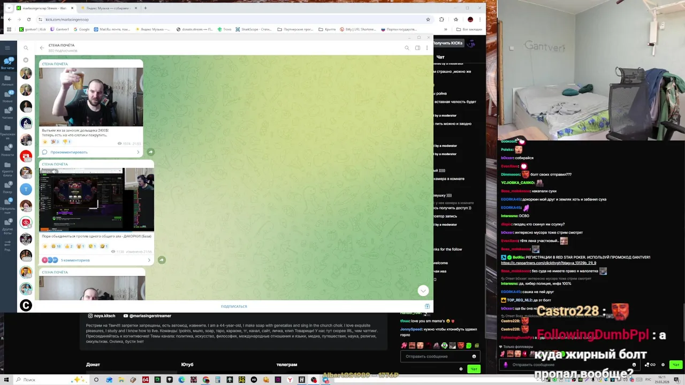This screenshot has height=385, width=685.
Task: Open the toast photo in first post
Action: [x=91, y=97]
